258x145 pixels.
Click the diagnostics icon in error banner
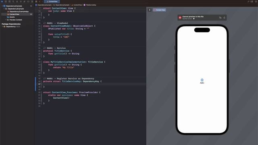coord(221,18)
